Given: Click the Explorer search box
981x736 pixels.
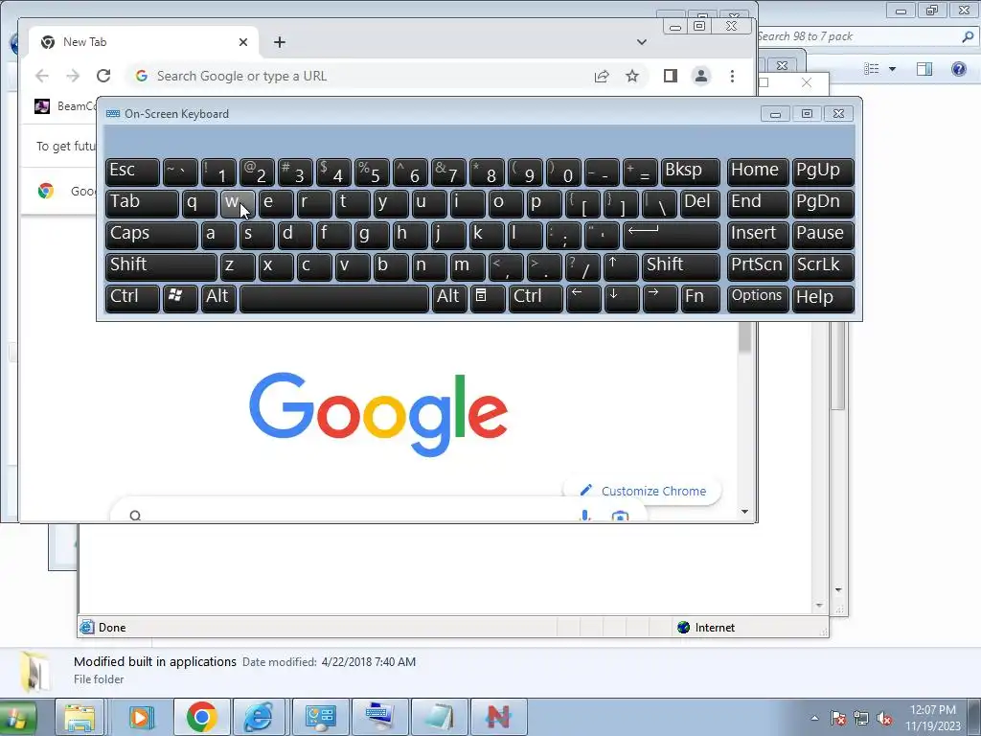Looking at the screenshot, I should [x=866, y=36].
